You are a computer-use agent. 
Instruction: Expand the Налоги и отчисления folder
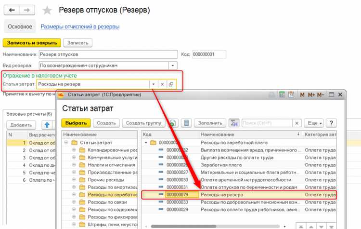(74, 165)
